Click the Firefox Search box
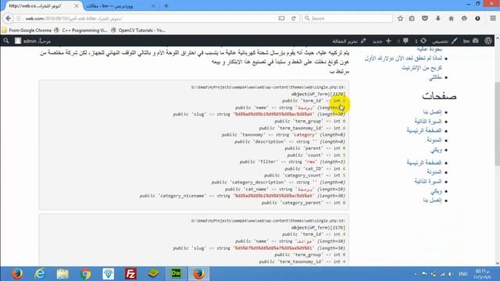This screenshot has width=500, height=281. (348, 19)
